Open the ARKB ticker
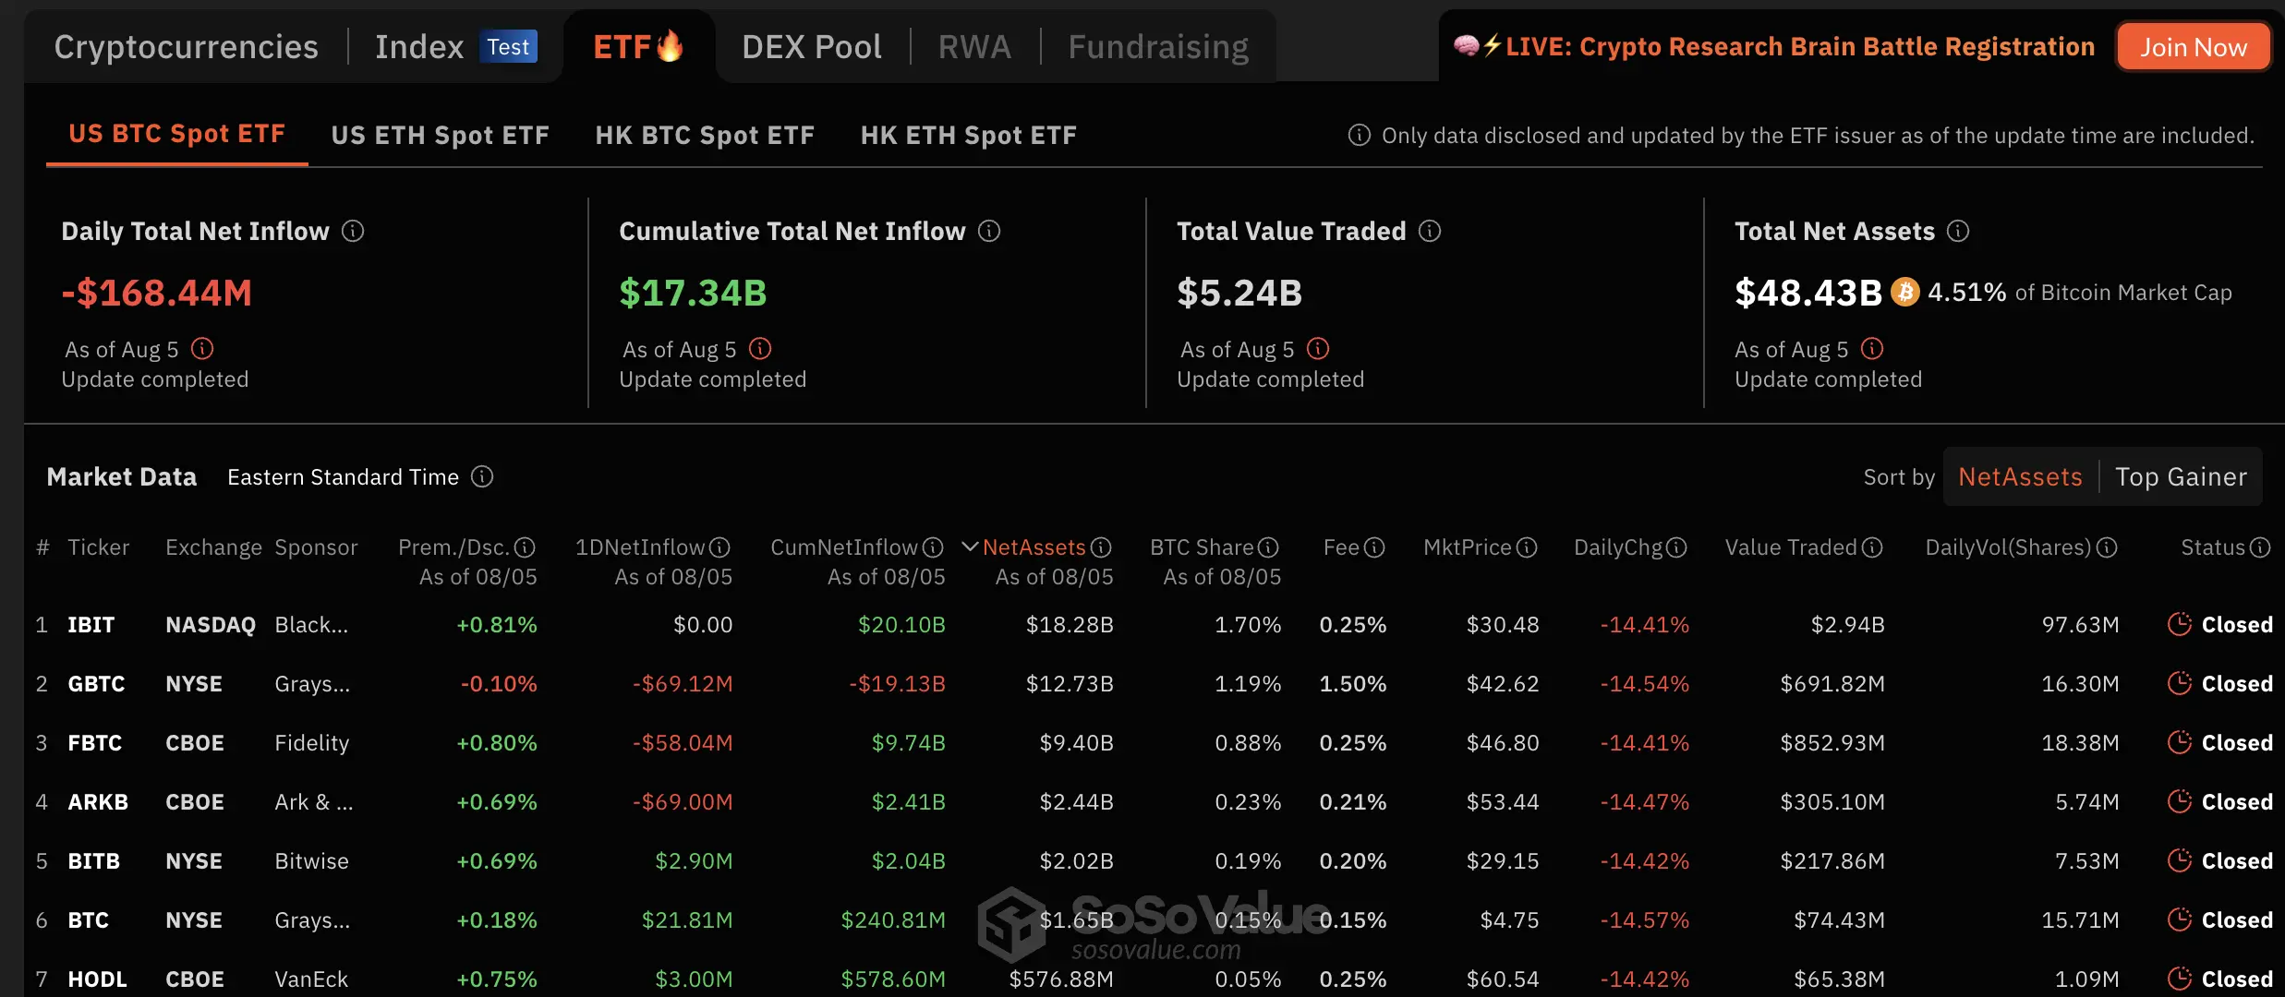Image resolution: width=2285 pixels, height=997 pixels. click(98, 802)
